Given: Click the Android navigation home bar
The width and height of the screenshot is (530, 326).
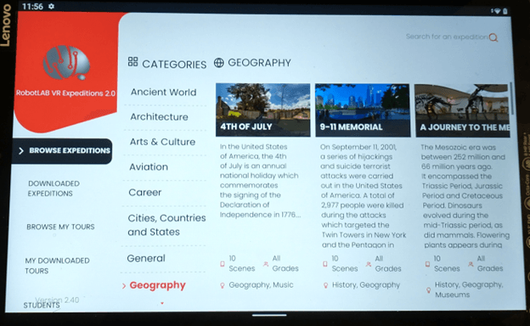Looking at the screenshot, I should point(269,316).
